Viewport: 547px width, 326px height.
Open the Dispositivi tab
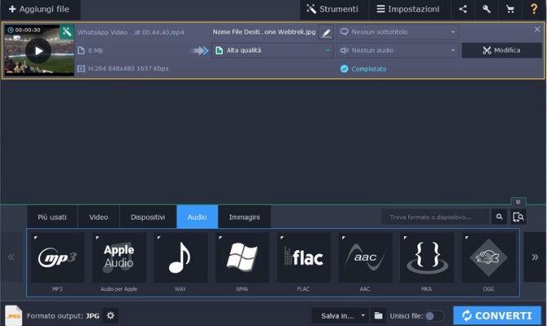point(148,217)
